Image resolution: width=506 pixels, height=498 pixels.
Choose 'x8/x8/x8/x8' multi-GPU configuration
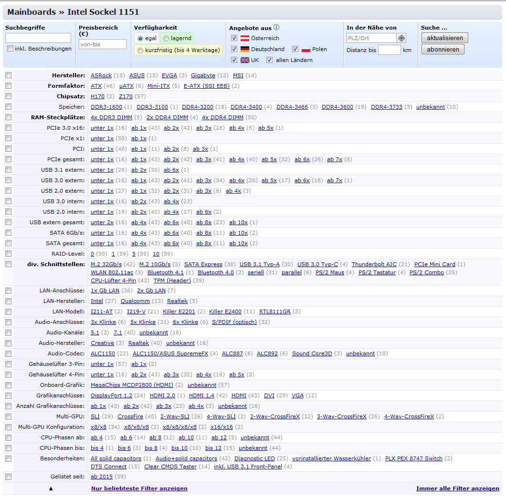tap(179, 427)
